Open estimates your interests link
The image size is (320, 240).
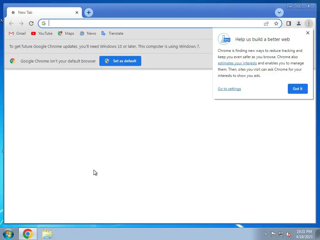(x=237, y=63)
